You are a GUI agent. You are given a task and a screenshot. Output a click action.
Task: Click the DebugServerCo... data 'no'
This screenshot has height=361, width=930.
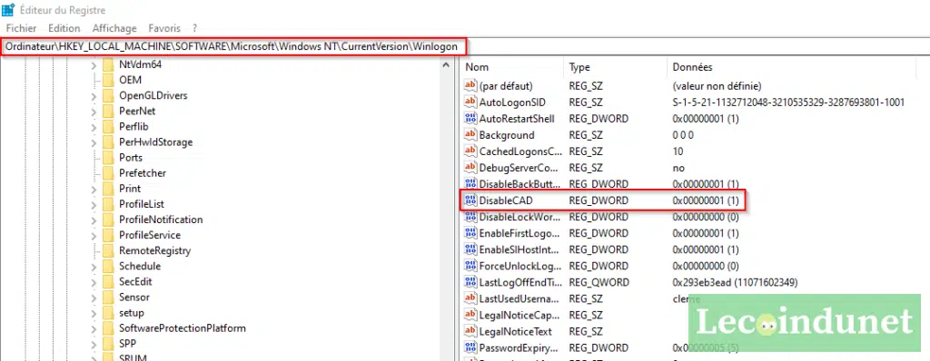point(678,168)
